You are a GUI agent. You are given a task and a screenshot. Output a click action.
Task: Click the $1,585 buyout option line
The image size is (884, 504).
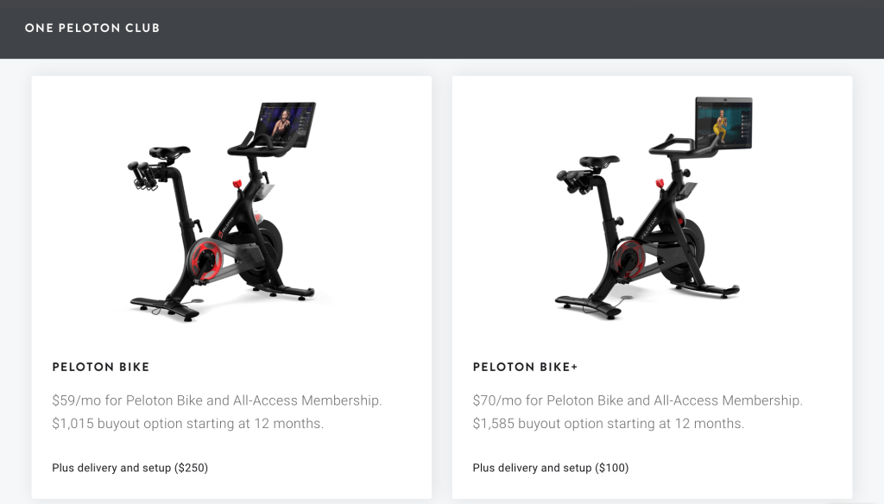click(609, 424)
